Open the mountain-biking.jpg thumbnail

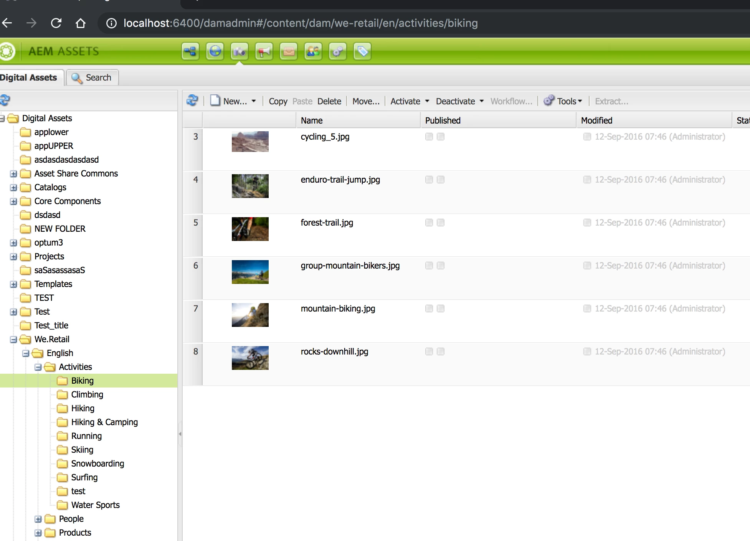(250, 315)
